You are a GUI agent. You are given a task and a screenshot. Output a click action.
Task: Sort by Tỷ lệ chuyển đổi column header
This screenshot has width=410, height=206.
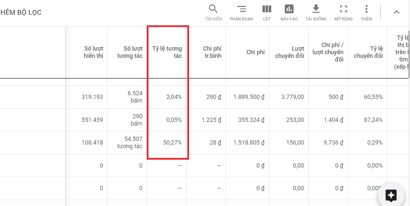pos(368,52)
